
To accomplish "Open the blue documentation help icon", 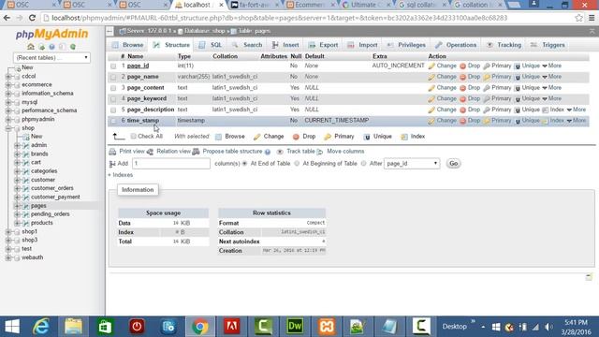I will (51, 47).
